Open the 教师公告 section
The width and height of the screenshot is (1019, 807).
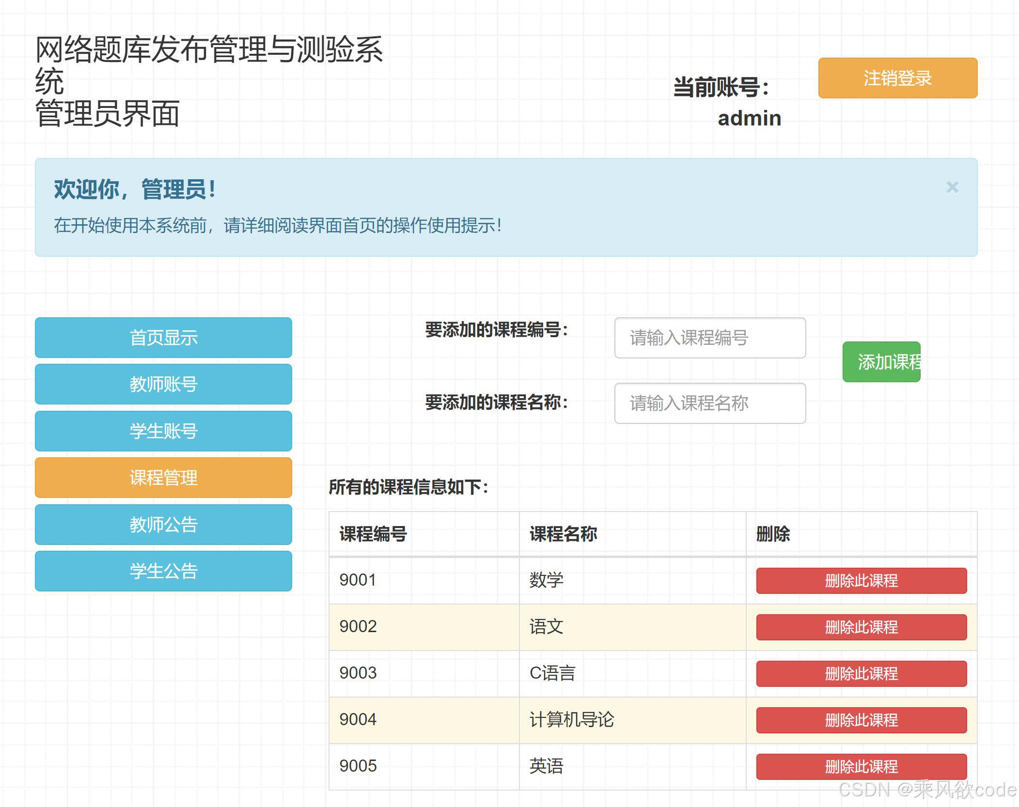click(163, 524)
